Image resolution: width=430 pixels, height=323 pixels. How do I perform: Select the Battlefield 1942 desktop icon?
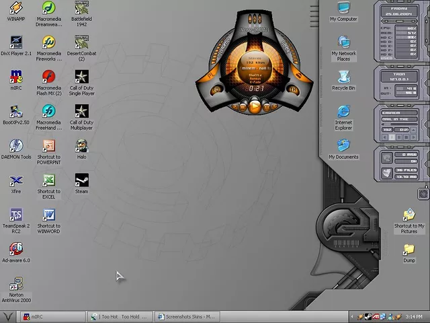point(81,9)
